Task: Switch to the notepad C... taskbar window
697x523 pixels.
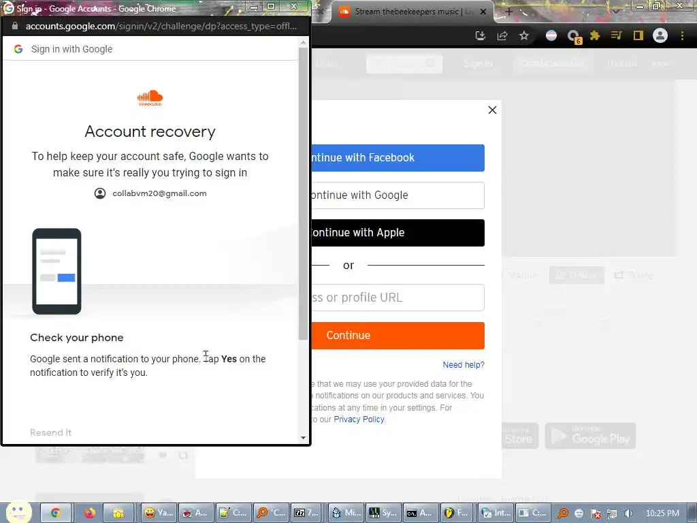Action: (x=234, y=513)
